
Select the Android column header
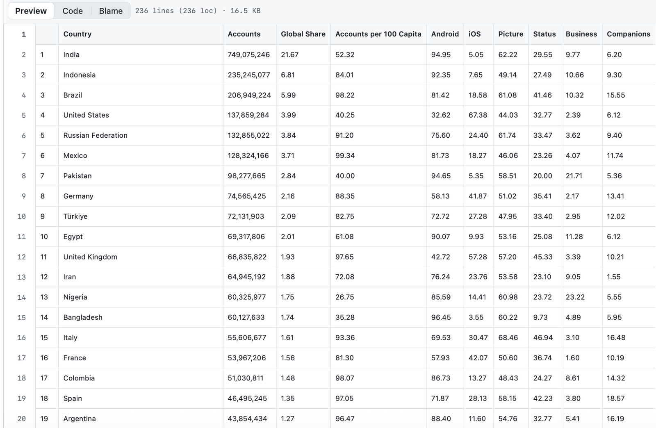[x=445, y=34]
